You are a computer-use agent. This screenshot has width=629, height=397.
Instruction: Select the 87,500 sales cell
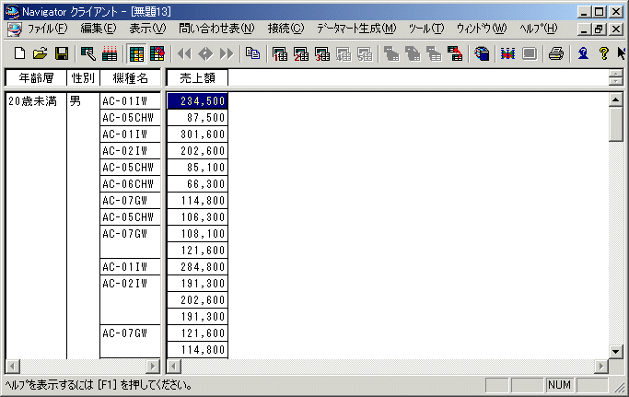[197, 118]
